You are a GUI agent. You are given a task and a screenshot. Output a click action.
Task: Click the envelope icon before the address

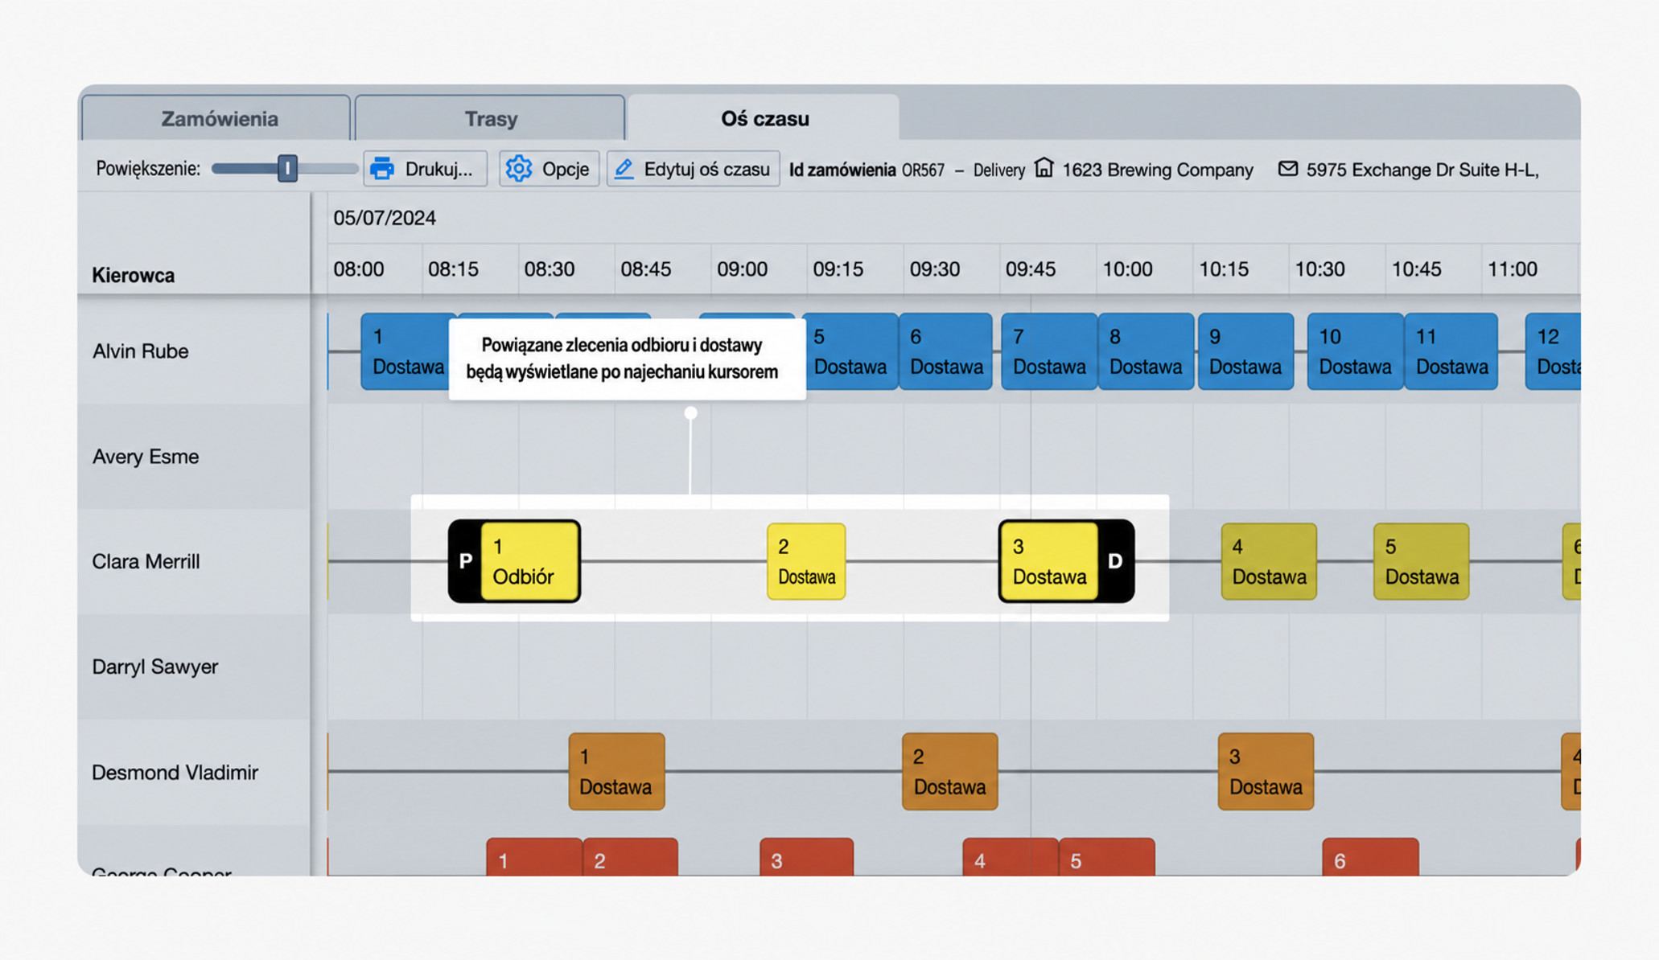coord(1288,169)
